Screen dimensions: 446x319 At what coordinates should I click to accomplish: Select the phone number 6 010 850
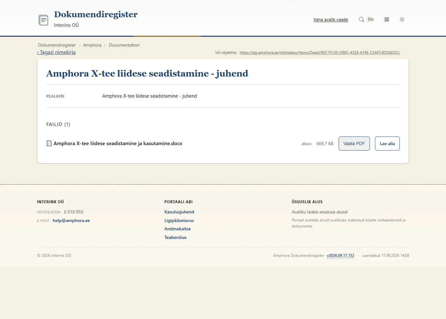coord(74,212)
